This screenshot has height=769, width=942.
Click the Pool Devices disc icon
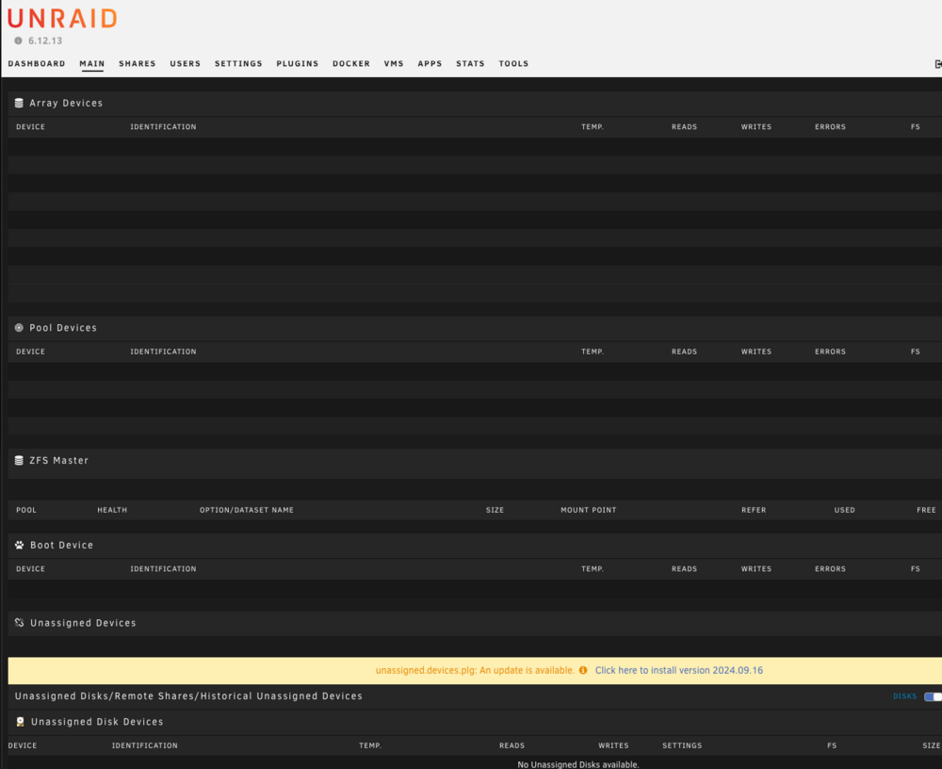pos(19,328)
